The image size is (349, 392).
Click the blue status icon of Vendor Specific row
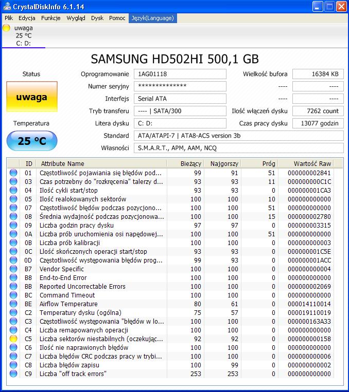pos(13,269)
